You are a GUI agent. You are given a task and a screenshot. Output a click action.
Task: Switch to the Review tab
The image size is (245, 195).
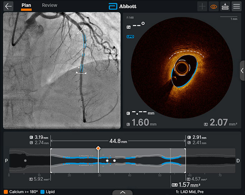[50, 5]
